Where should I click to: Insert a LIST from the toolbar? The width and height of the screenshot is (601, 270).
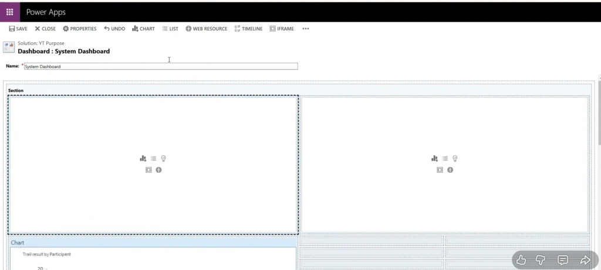click(170, 29)
